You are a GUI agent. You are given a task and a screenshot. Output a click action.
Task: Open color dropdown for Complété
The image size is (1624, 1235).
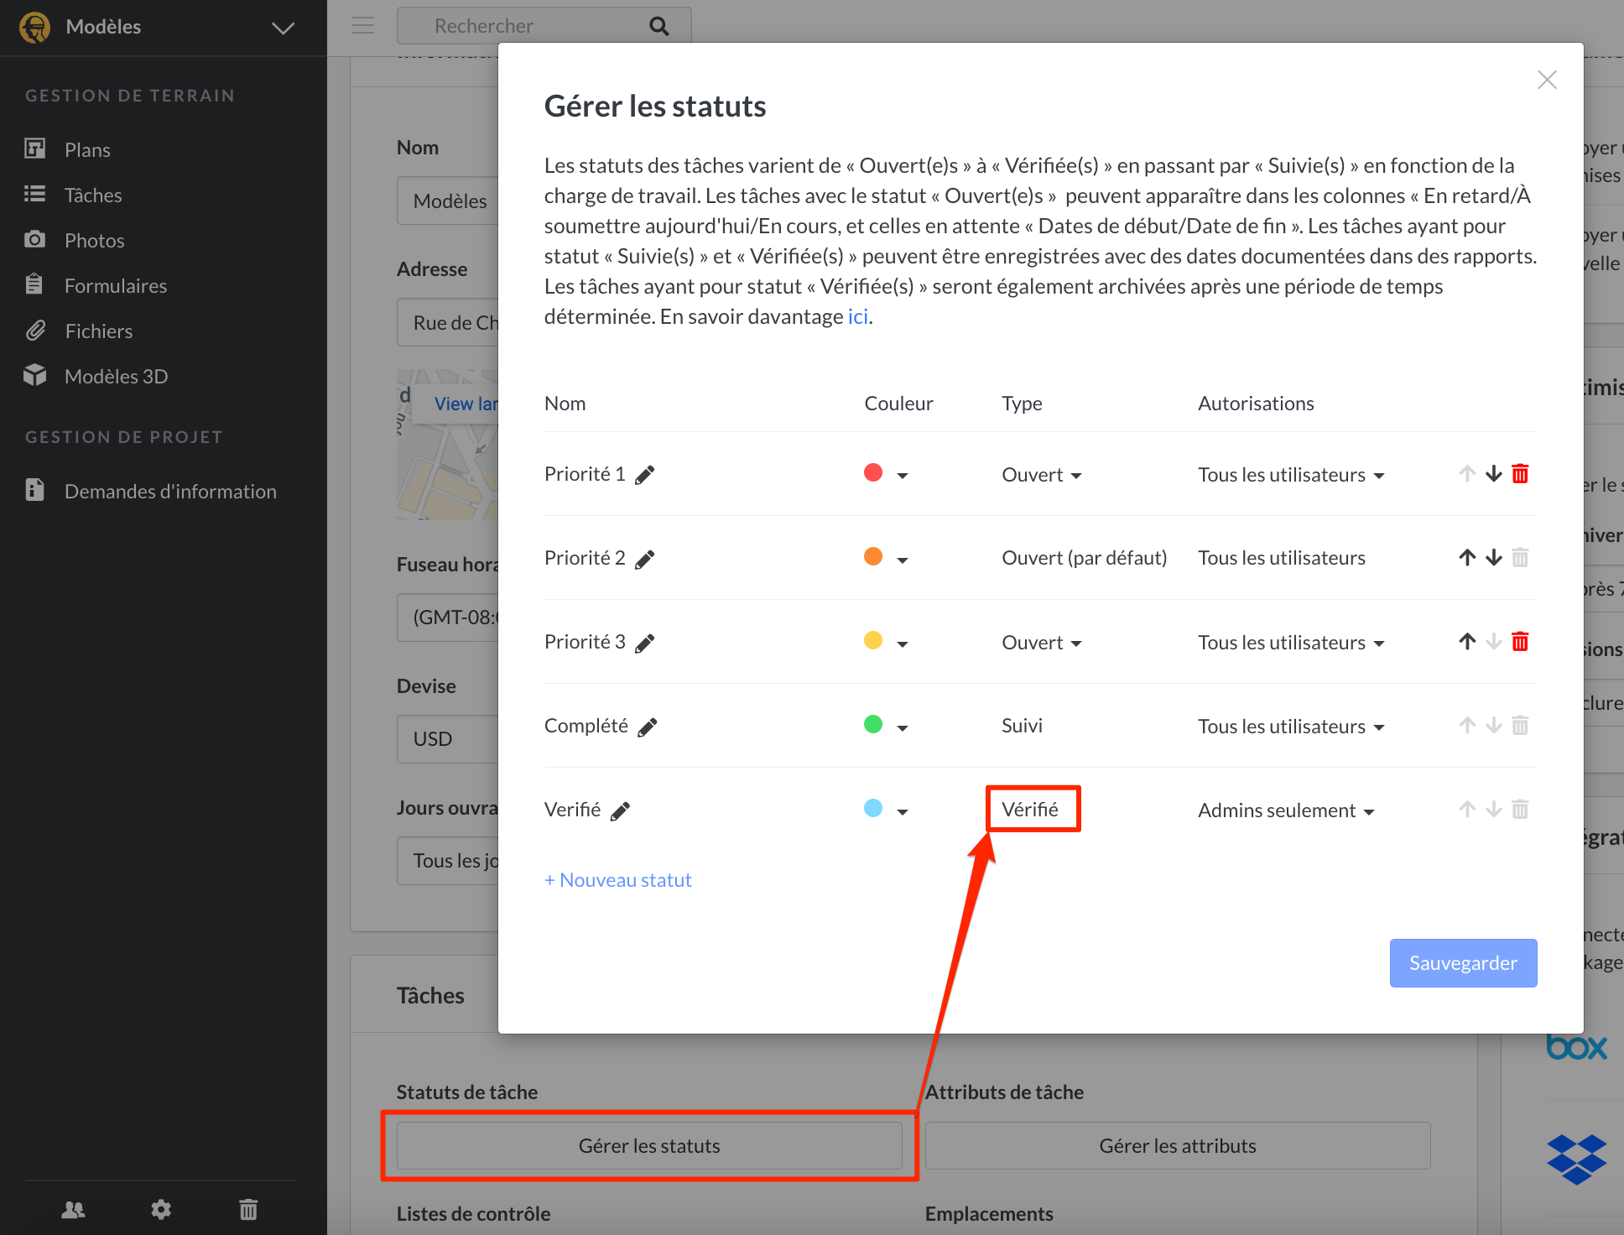(x=903, y=727)
